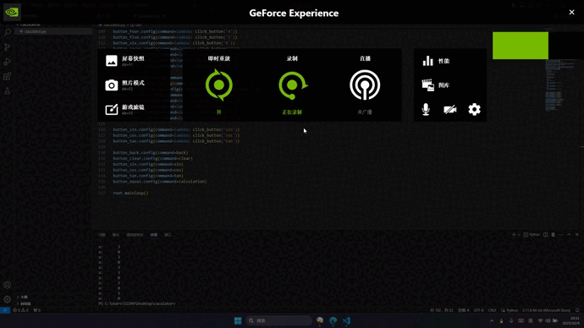Switch to the 终端 terminal tab

pyautogui.click(x=154, y=235)
